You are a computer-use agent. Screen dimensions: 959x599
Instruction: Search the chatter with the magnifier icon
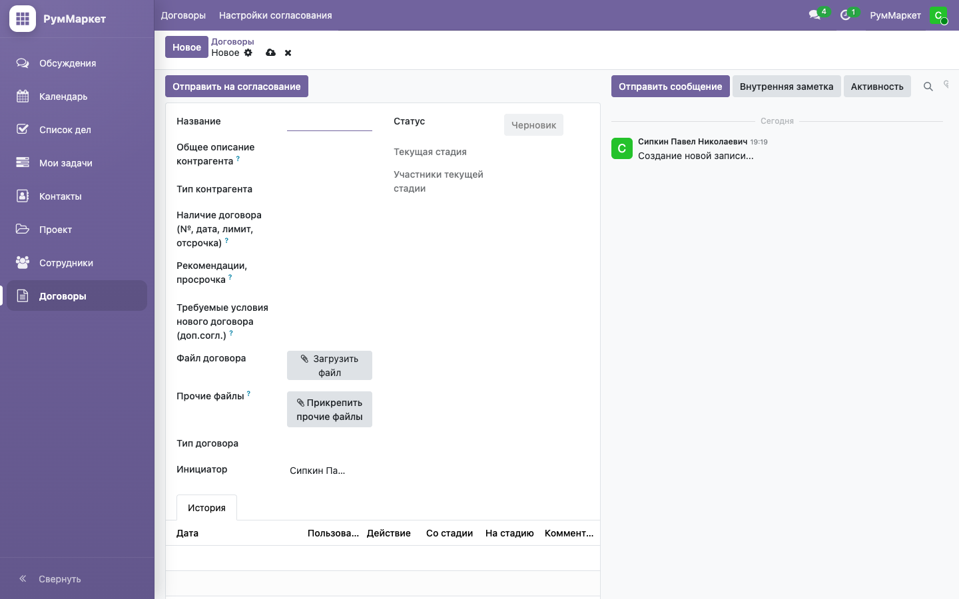[928, 87]
